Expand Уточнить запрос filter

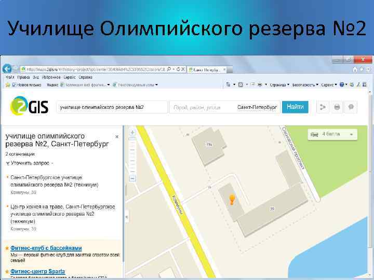[30, 163]
